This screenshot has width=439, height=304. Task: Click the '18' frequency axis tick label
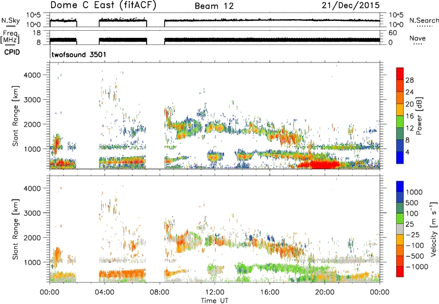pyautogui.click(x=37, y=33)
